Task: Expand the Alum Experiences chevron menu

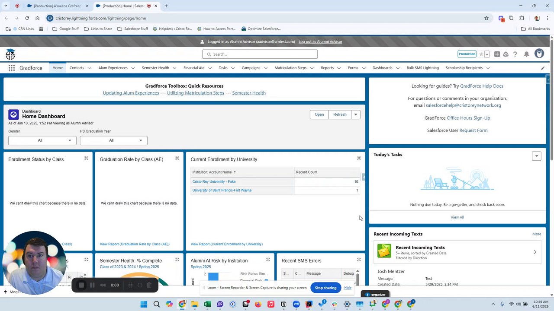Action: point(133,68)
